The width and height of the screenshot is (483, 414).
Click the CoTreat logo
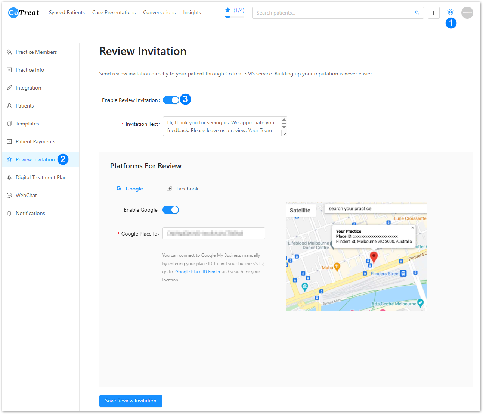[x=24, y=13]
